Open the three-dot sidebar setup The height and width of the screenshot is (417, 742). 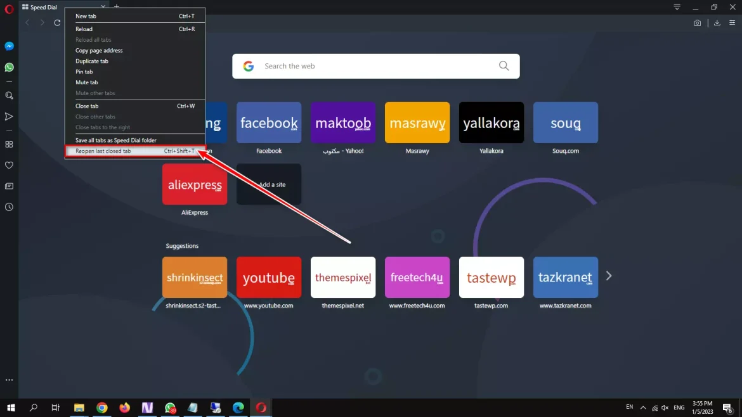point(9,380)
